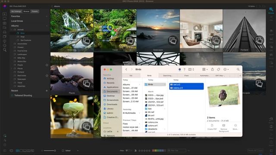Screen dimensions: 276x155
Task: Click Remove Background quick action
Action: click(224, 128)
